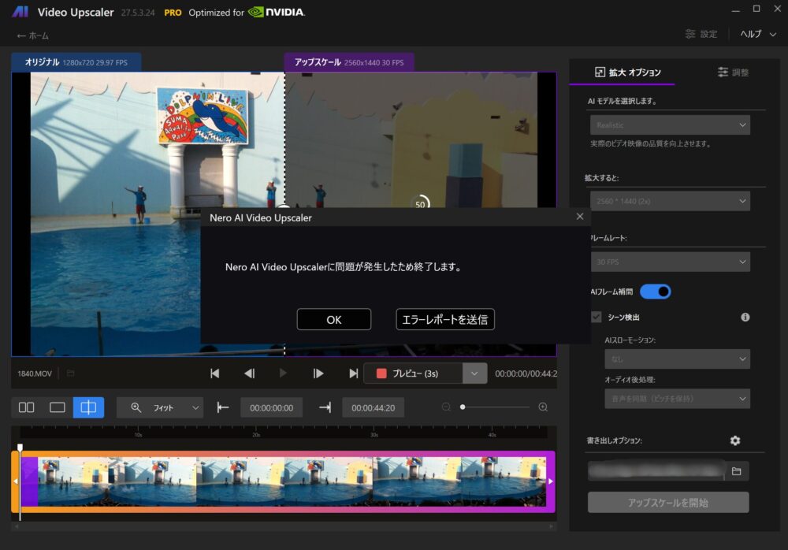The image size is (788, 550).
Task: Click アップスケールを開始 button
Action: (x=668, y=502)
